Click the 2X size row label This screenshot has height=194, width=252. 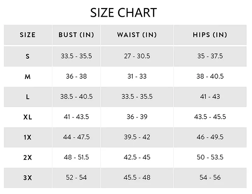(x=28, y=157)
